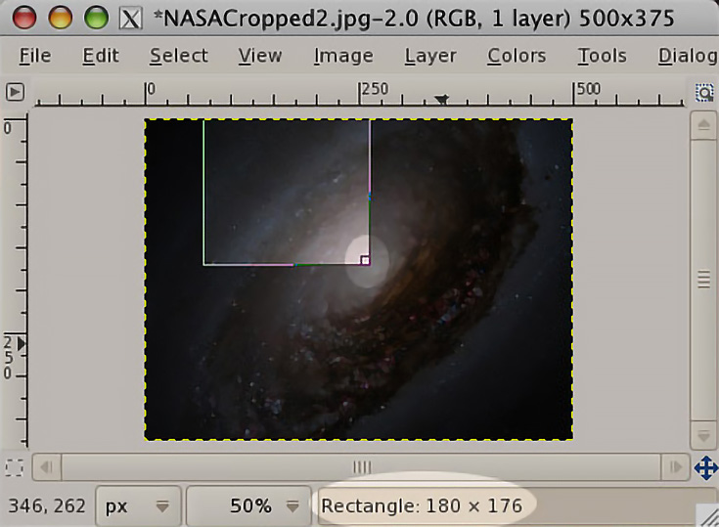
Task: Click the 'Rectangle: 180 × 176' status text
Action: tap(422, 505)
